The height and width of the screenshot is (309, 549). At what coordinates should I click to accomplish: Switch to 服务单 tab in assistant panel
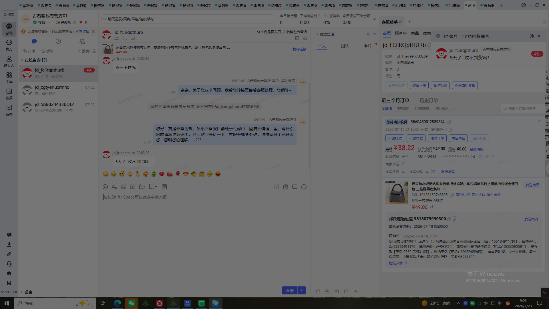click(x=401, y=33)
